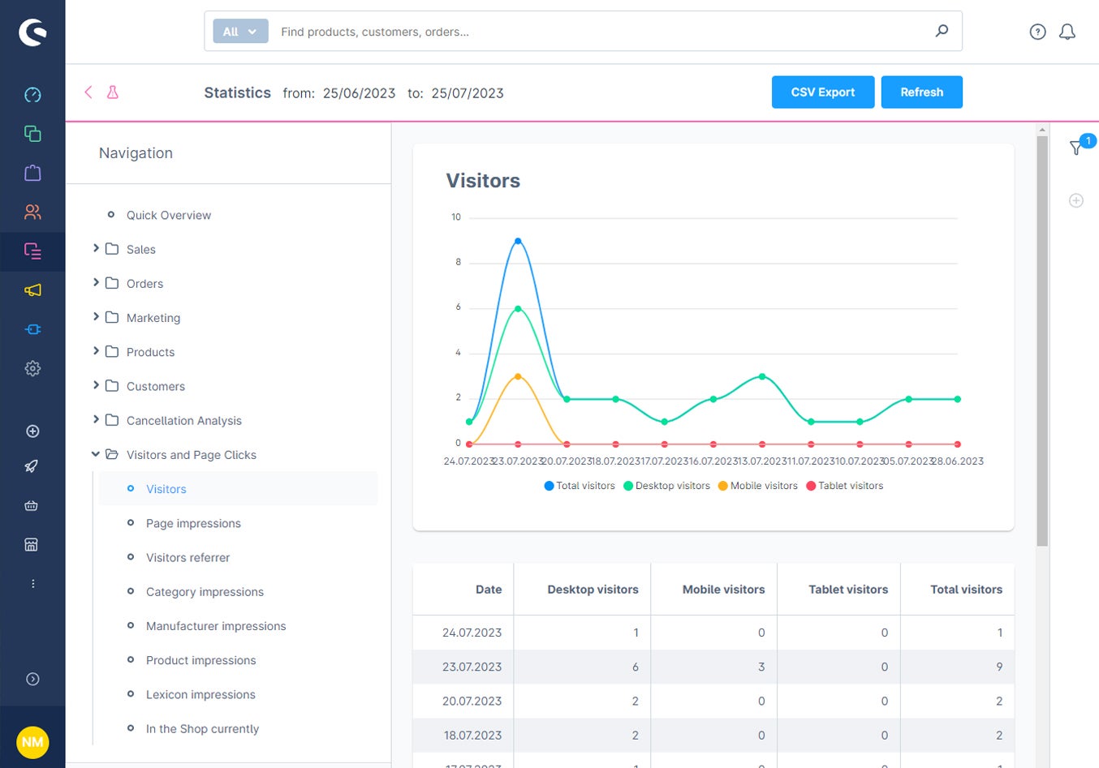Expand the Cancellation Analysis folder
The width and height of the screenshot is (1099, 768).
(x=96, y=419)
